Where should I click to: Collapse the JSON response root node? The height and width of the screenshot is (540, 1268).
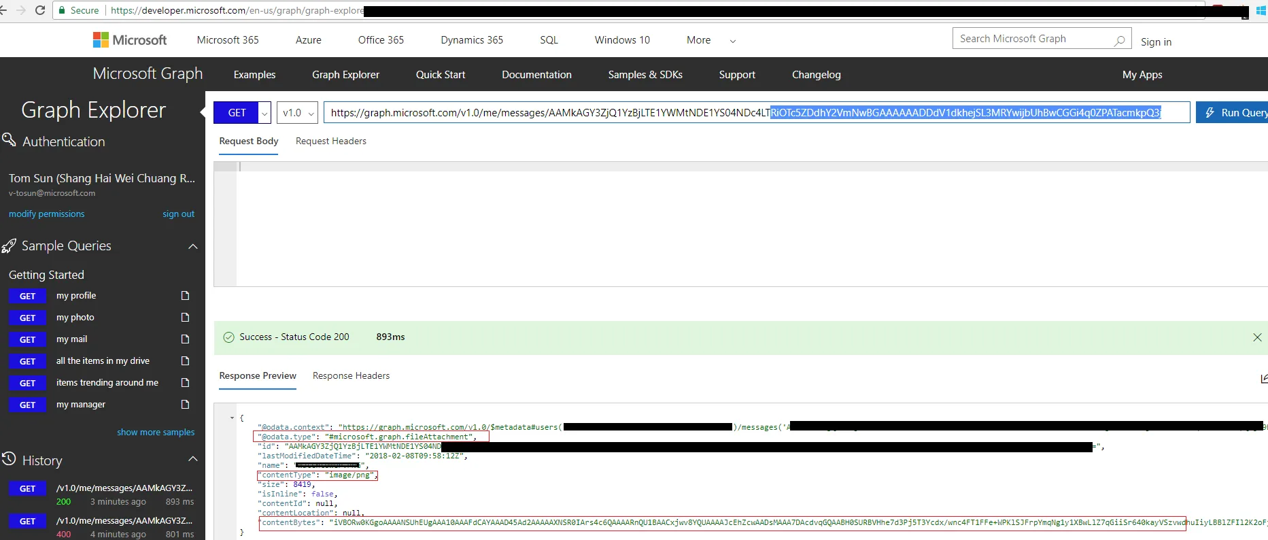[233, 418]
